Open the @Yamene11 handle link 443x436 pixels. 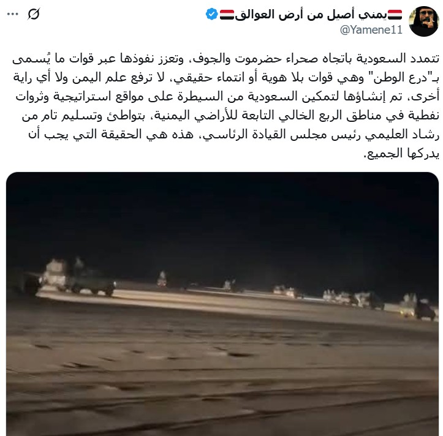[371, 29]
